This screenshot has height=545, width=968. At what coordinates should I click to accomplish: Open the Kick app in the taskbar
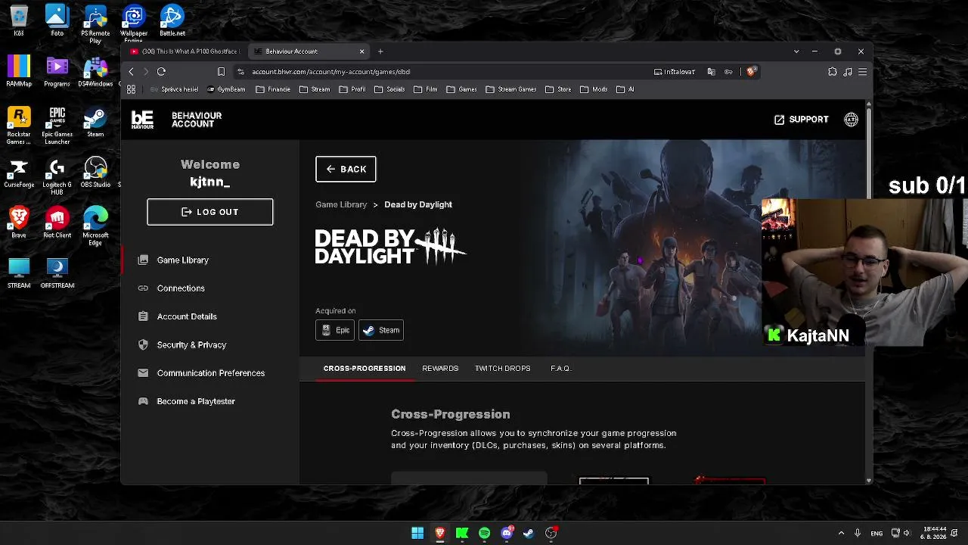462,533
